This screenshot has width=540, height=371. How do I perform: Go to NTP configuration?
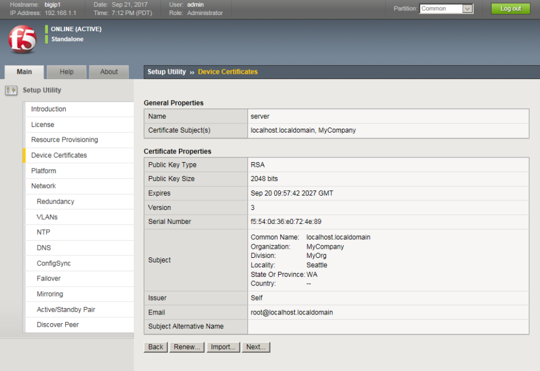point(43,233)
